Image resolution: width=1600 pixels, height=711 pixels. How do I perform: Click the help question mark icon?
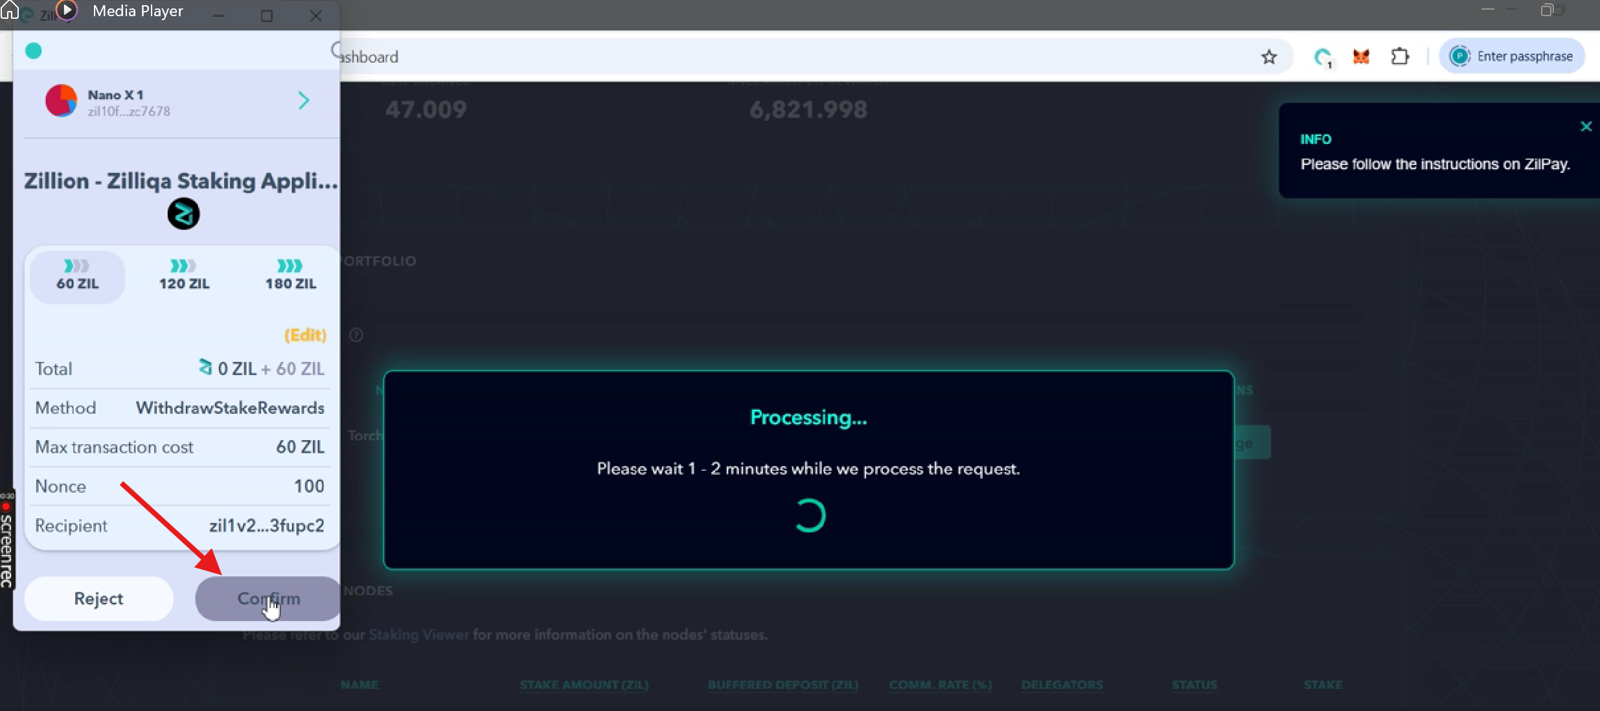click(x=356, y=335)
